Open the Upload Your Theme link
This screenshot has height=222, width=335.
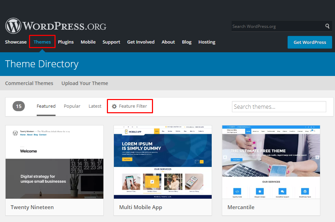tap(85, 83)
